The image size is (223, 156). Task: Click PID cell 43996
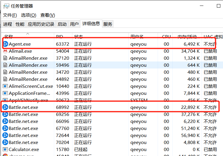63,93
